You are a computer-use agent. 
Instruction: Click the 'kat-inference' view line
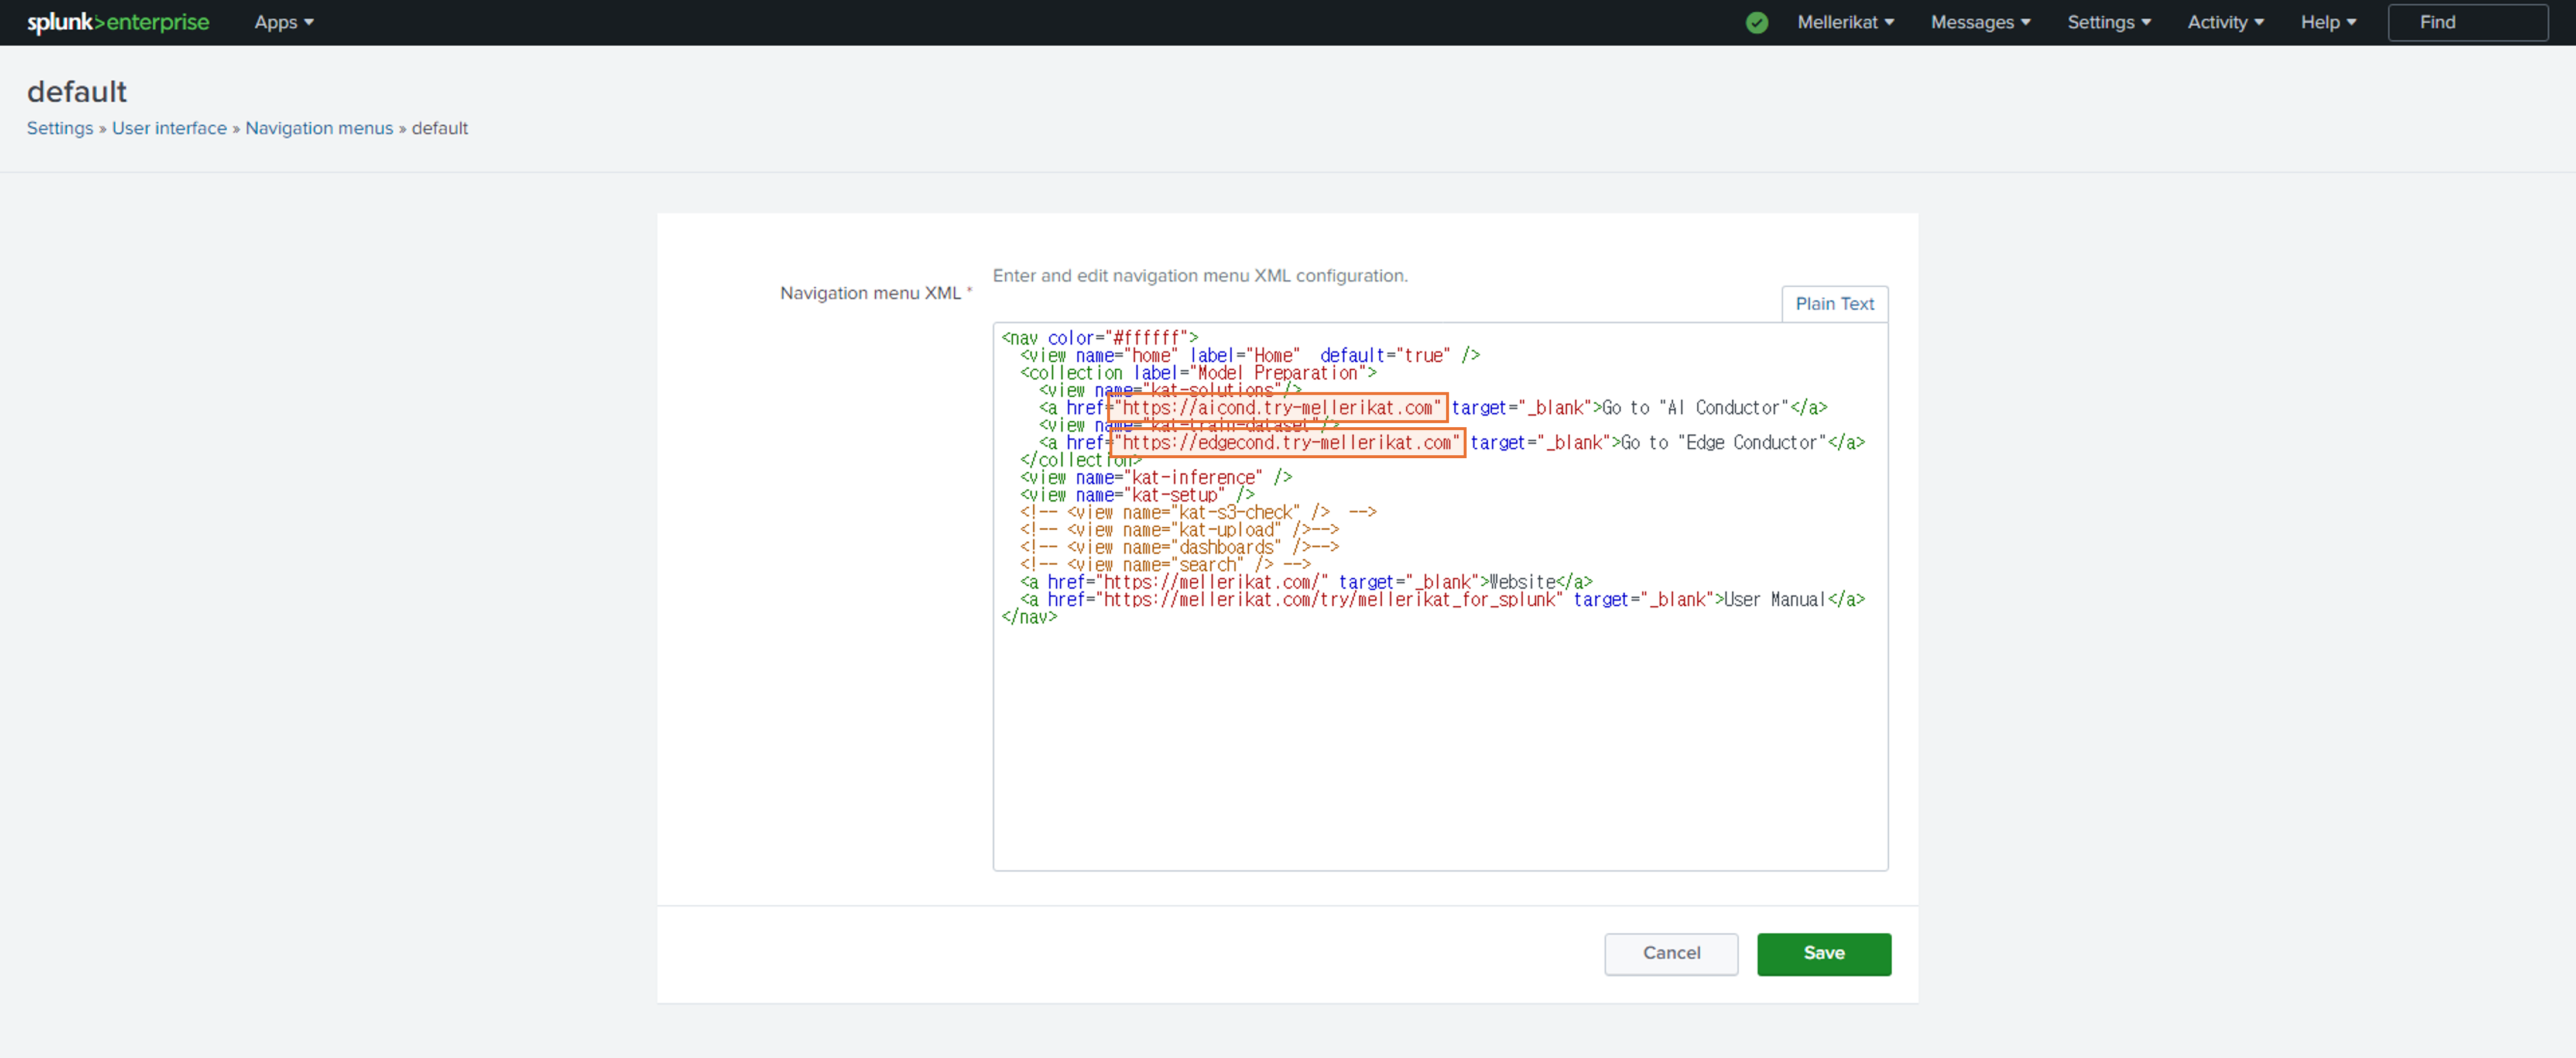(1156, 478)
